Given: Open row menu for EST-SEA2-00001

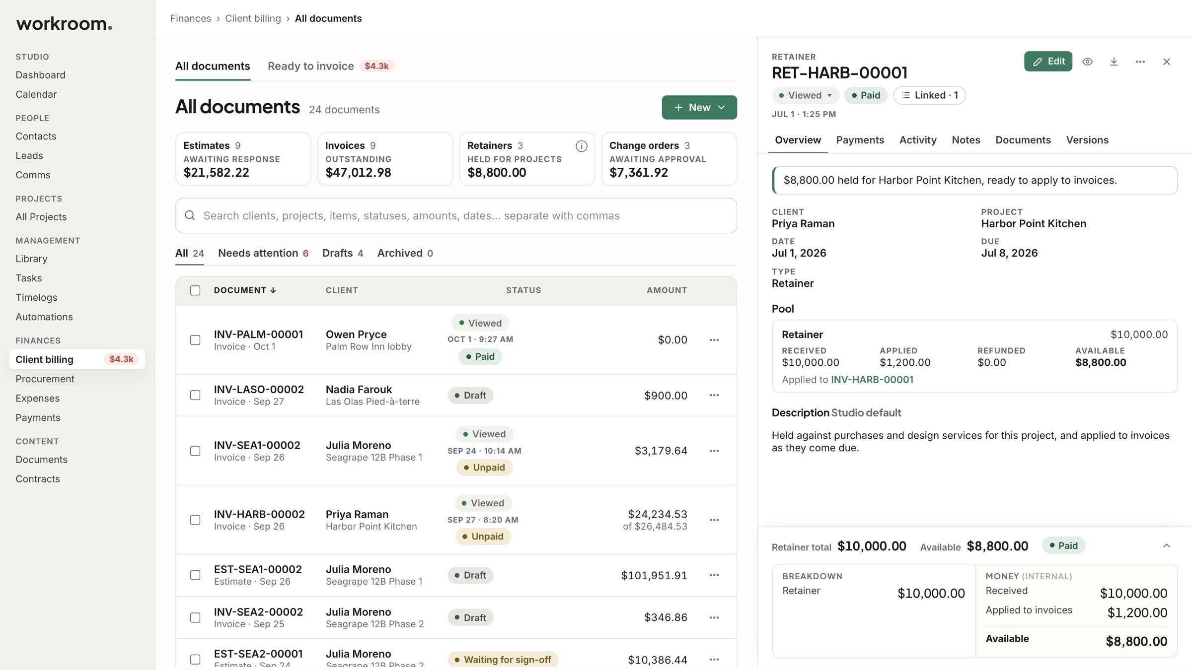Looking at the screenshot, I should click(714, 660).
